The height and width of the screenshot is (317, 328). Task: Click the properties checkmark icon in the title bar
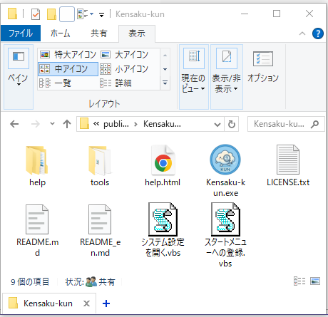(x=36, y=14)
